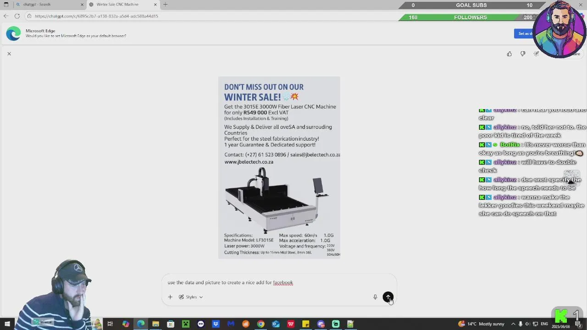The height and width of the screenshot is (330, 587).
Task: Close the chatgpt - Search tab
Action: coord(82,5)
